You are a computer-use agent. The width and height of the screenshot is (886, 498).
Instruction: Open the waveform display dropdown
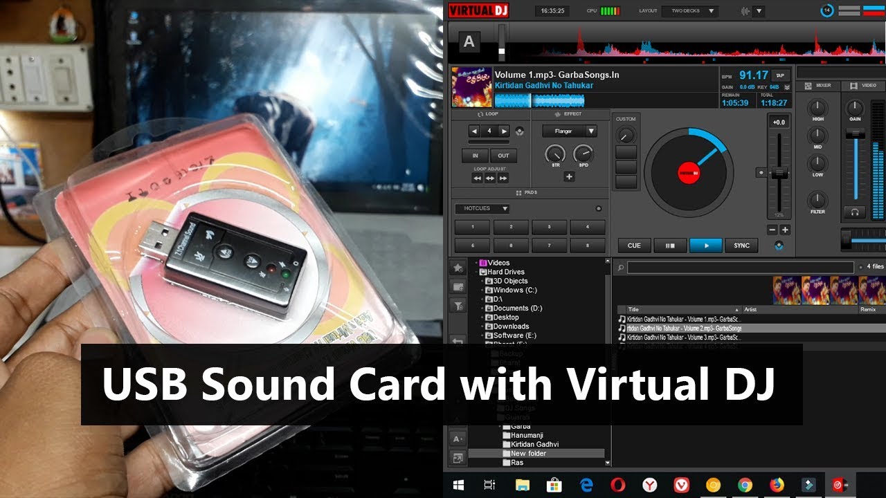coord(759,11)
